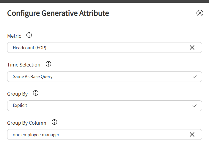Focus the Headcount (EOP) metric field
The height and width of the screenshot is (141, 209).
click(105, 47)
